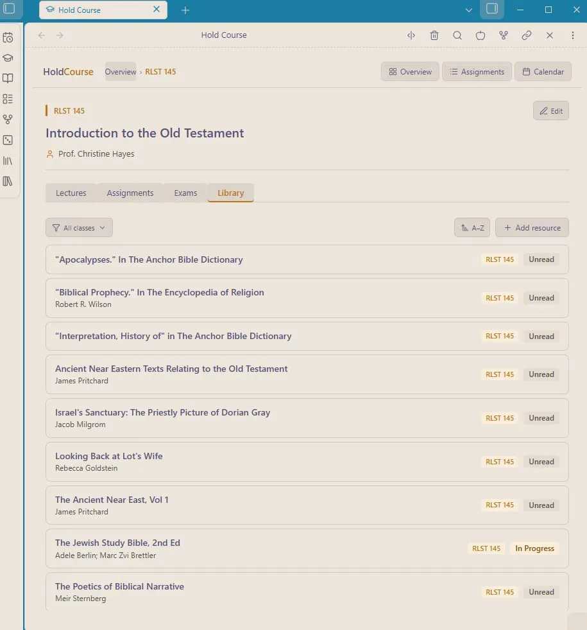Image resolution: width=587 pixels, height=630 pixels.
Task: Close the Hold Course tab
Action: 157,9
